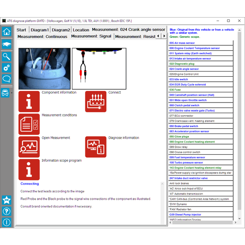Switch to the Diagram1 tab
The height and width of the screenshot is (245, 245).
click(x=40, y=30)
